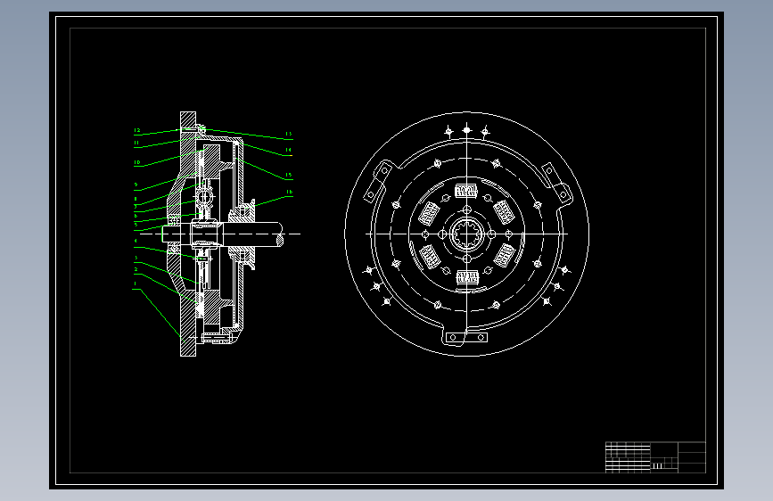Select callout number 14 label

[288, 150]
